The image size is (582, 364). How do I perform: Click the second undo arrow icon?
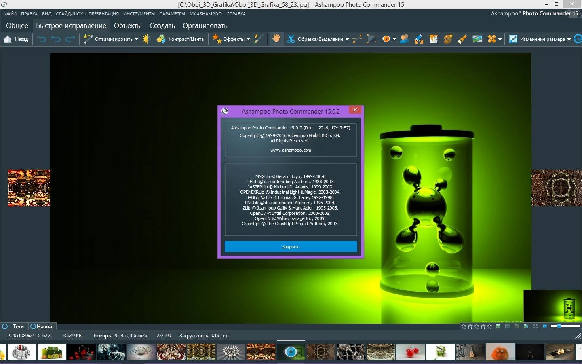tap(56, 39)
